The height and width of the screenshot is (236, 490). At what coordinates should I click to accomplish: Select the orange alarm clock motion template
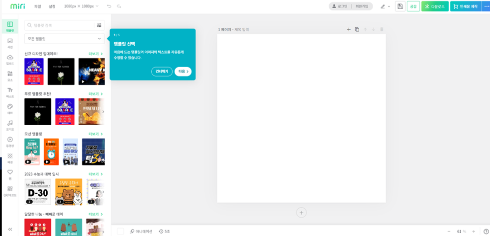pyautogui.click(x=51, y=152)
